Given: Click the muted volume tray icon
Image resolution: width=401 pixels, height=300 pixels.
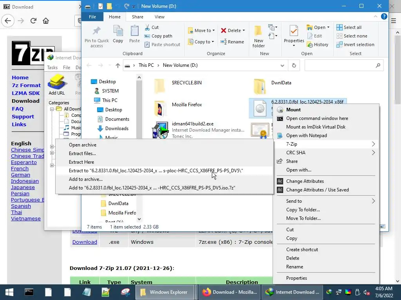Looking at the screenshot, I should point(367,292).
